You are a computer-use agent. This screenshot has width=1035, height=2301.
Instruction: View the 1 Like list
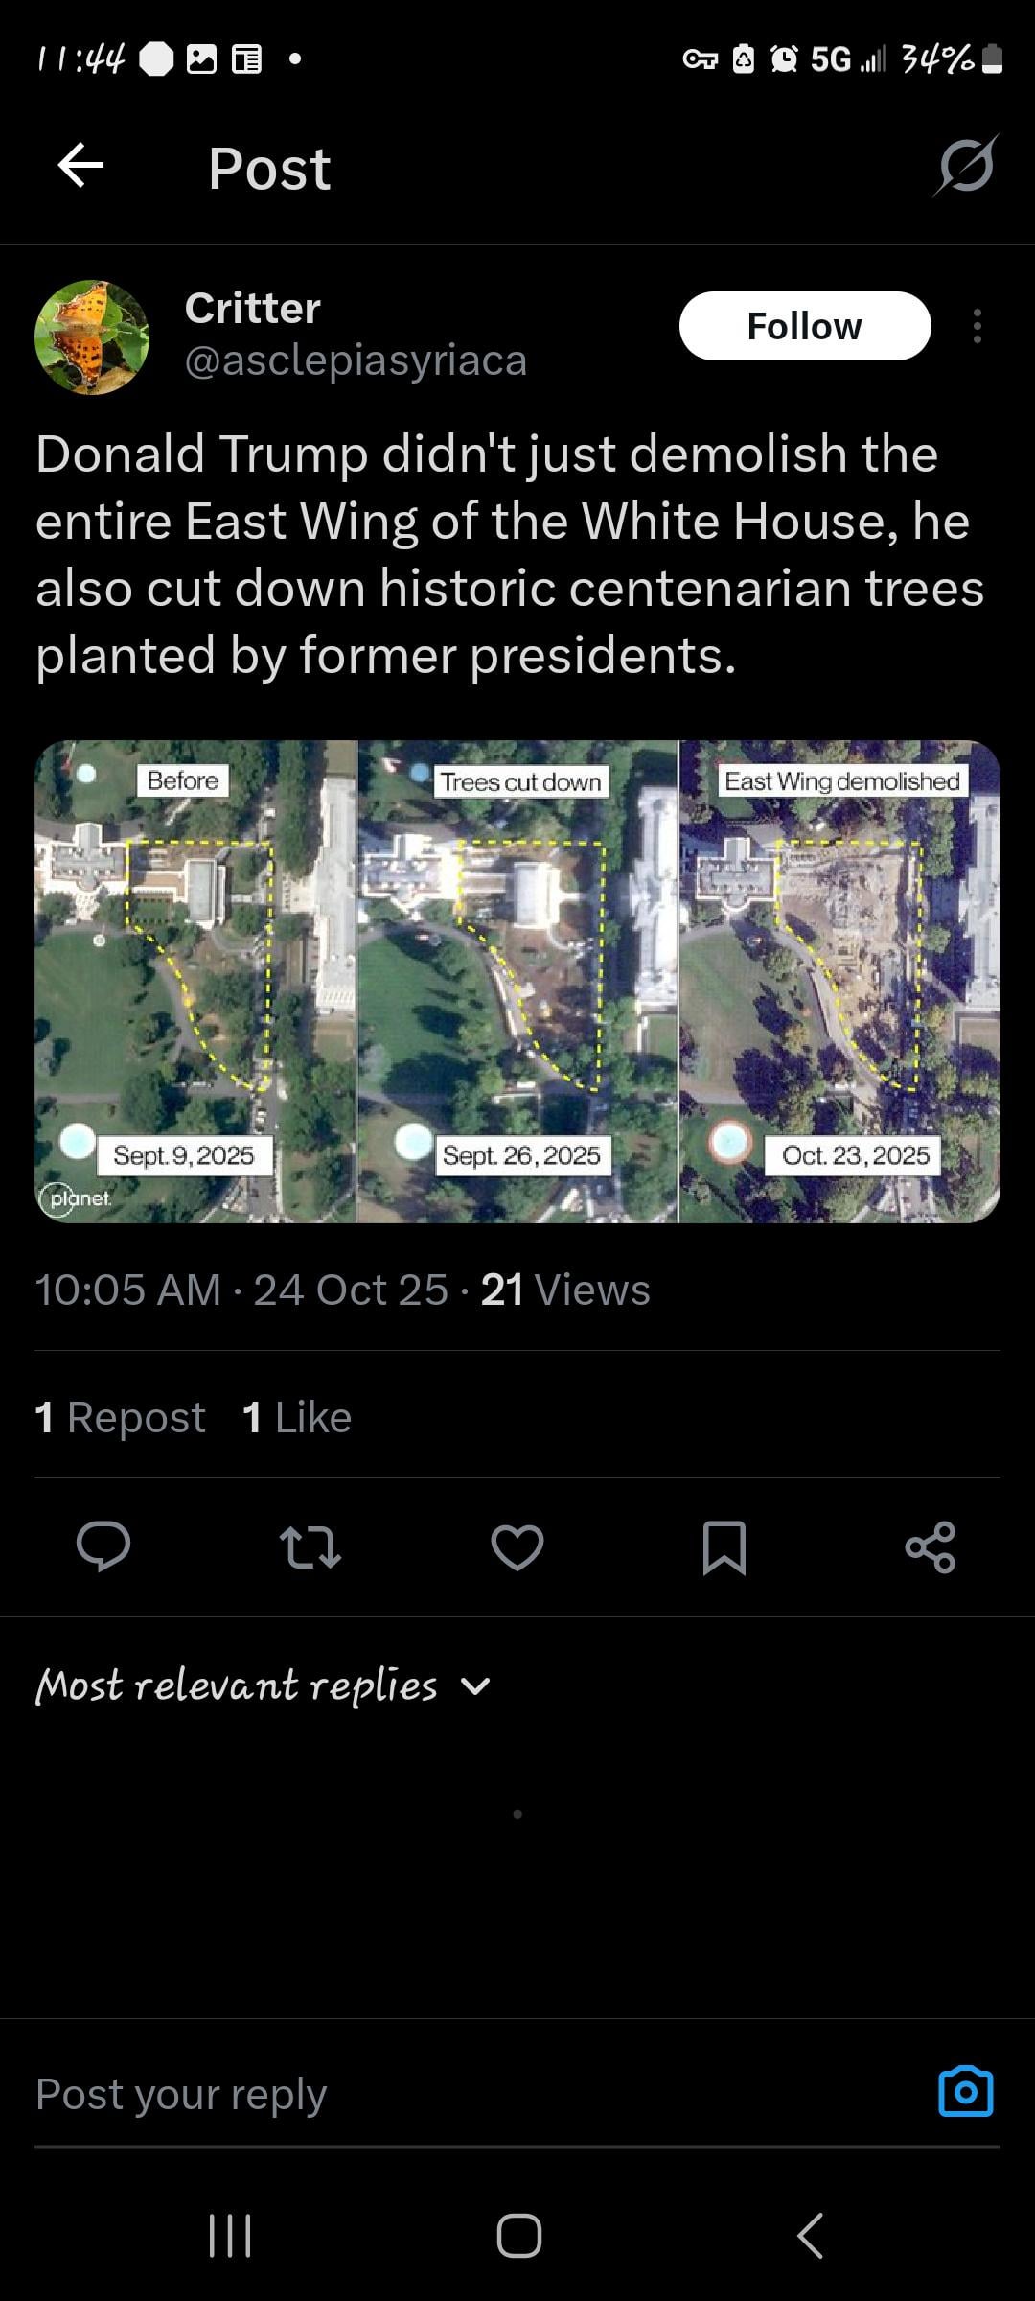(297, 1417)
